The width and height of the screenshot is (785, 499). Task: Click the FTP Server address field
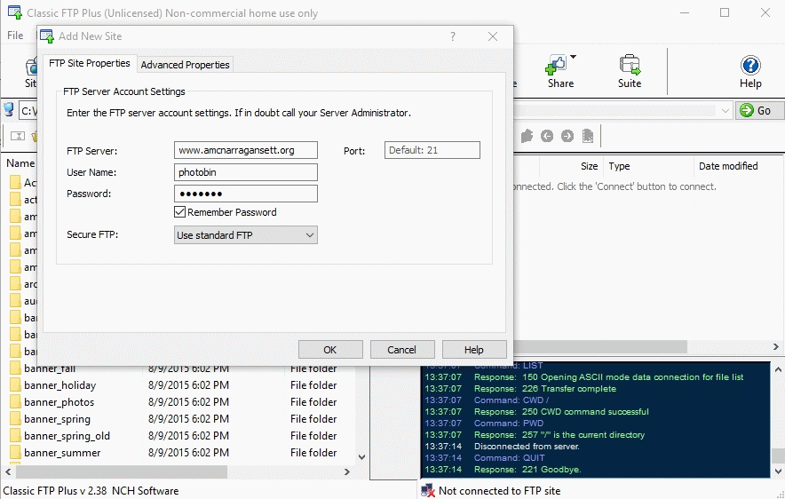(x=246, y=150)
